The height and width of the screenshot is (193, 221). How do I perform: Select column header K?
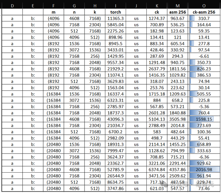pos(157,6)
